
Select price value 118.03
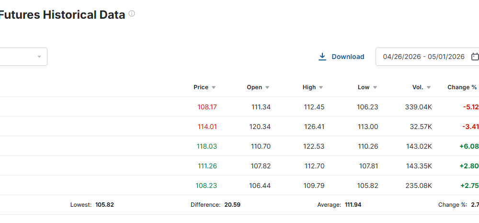(207, 146)
